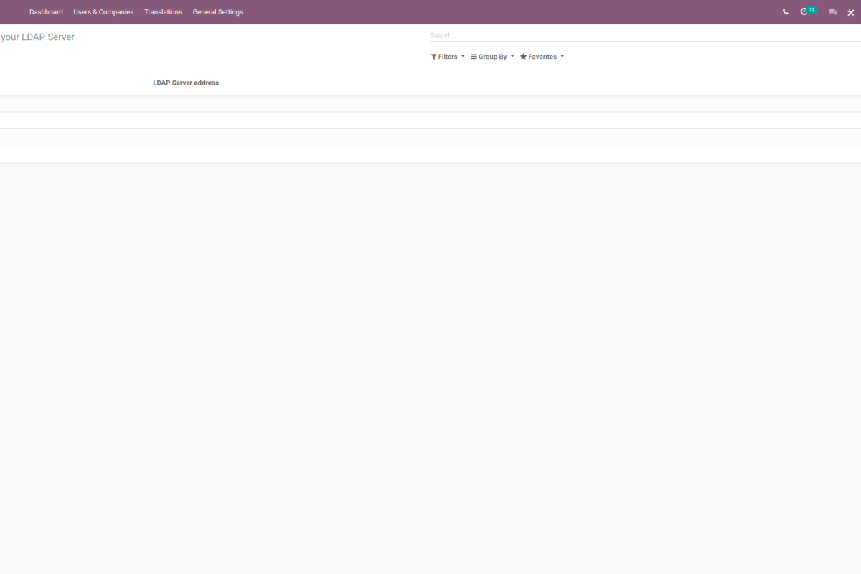The height and width of the screenshot is (574, 861).
Task: Open the Dashboard menu
Action: [46, 12]
